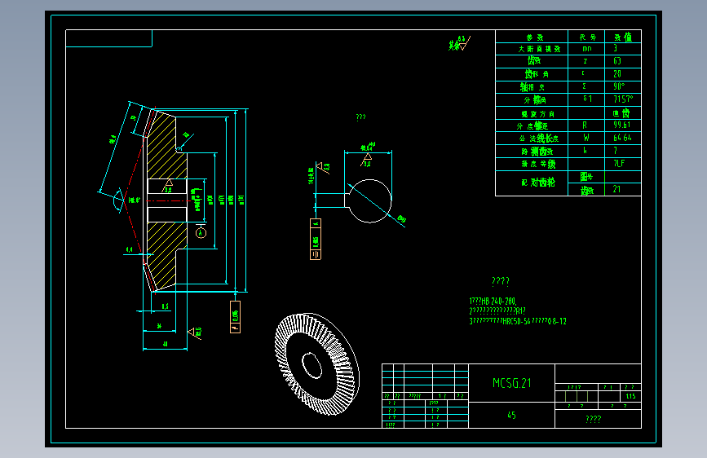Select the 3D bevel gear isometric view
Image resolution: width=707 pixels, height=458 pixels.
(x=317, y=363)
